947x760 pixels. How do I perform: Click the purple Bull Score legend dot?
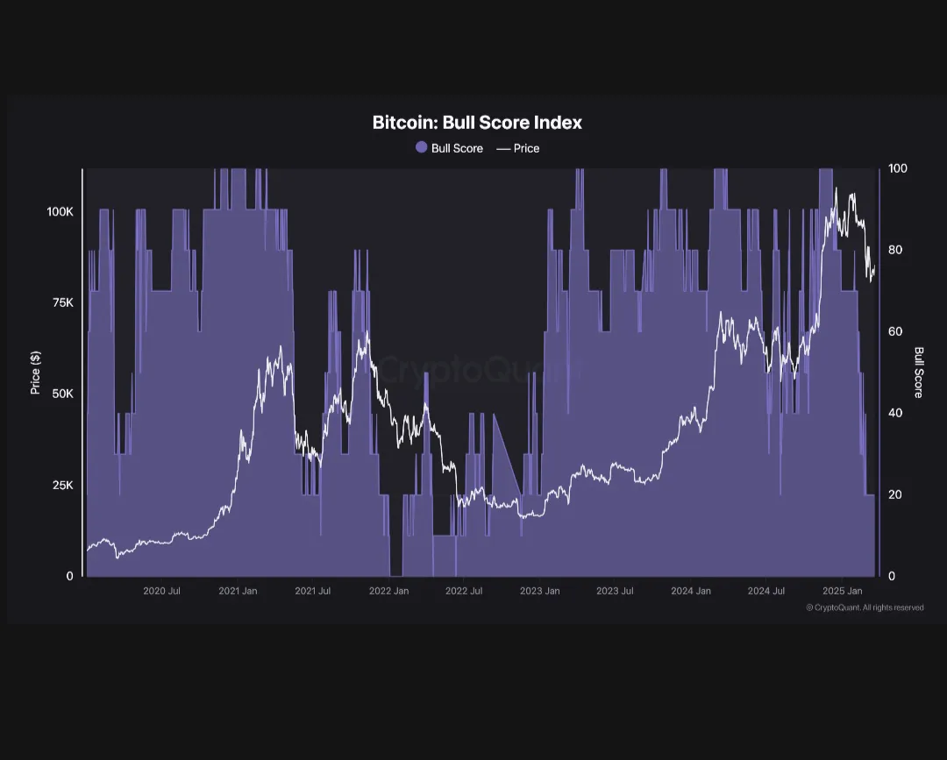click(x=422, y=147)
